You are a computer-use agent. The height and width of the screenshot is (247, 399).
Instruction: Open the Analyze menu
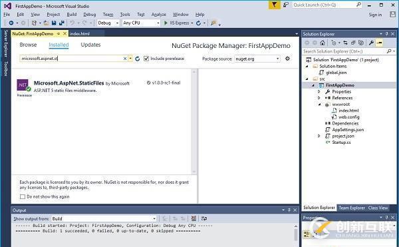[x=158, y=15]
